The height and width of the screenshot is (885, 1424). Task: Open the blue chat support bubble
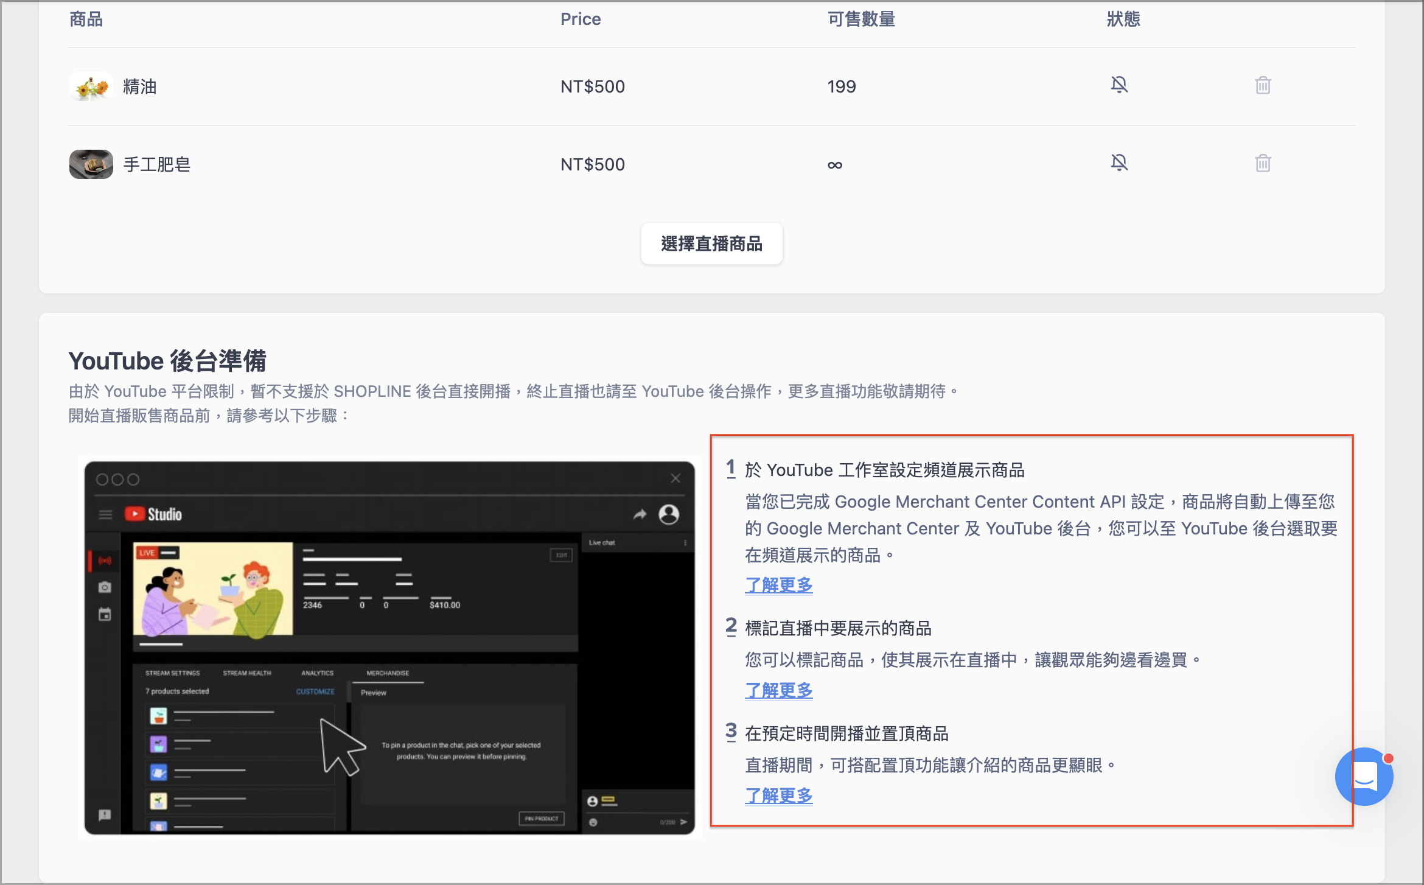[x=1364, y=777]
